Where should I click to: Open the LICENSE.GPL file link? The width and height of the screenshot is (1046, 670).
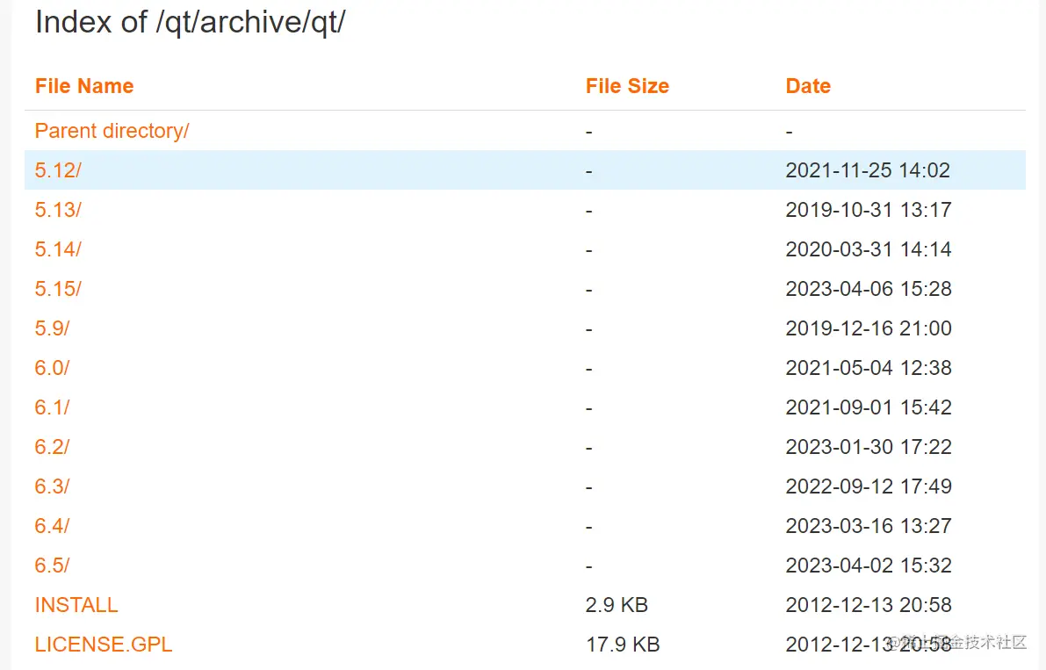pyautogui.click(x=104, y=645)
